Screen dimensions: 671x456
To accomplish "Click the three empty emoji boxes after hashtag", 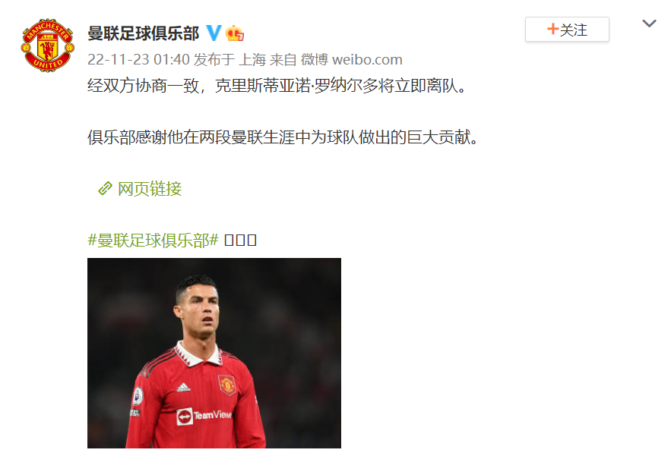I will click(x=240, y=241).
